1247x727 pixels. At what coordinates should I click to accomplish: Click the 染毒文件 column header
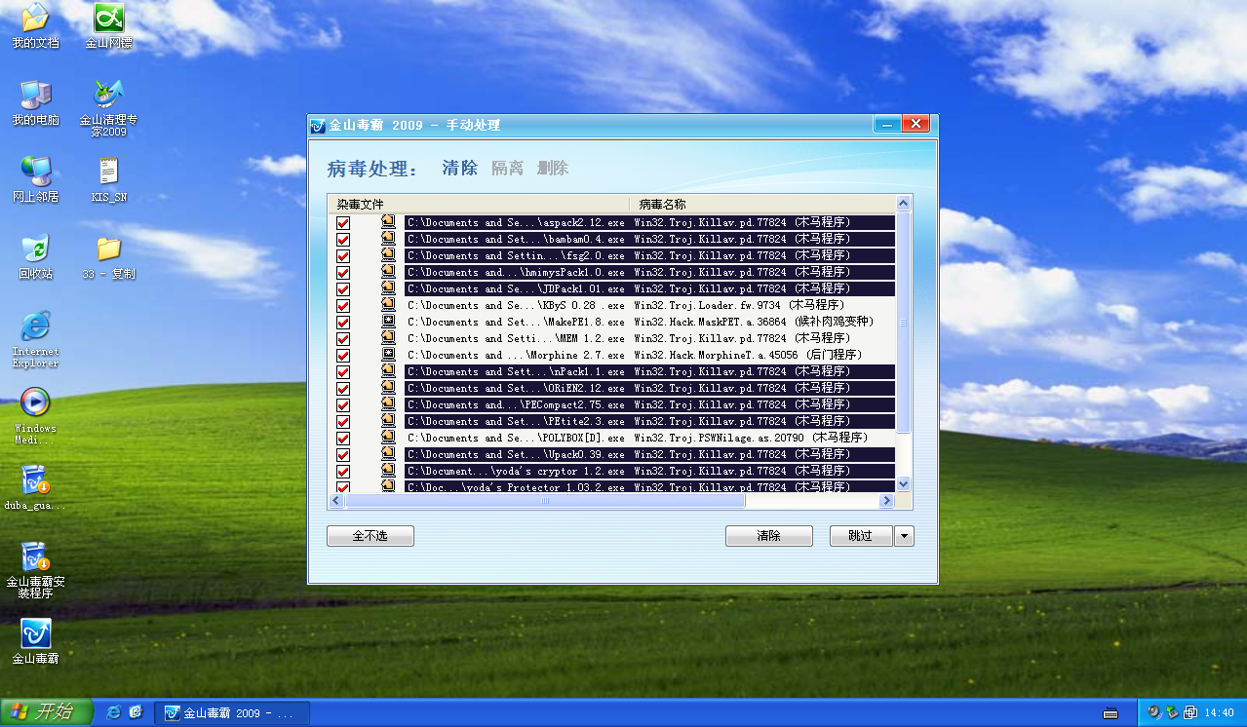pos(479,204)
